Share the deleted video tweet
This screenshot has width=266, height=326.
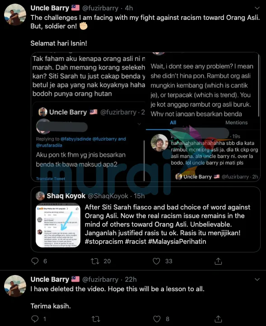pyautogui.click(x=218, y=318)
